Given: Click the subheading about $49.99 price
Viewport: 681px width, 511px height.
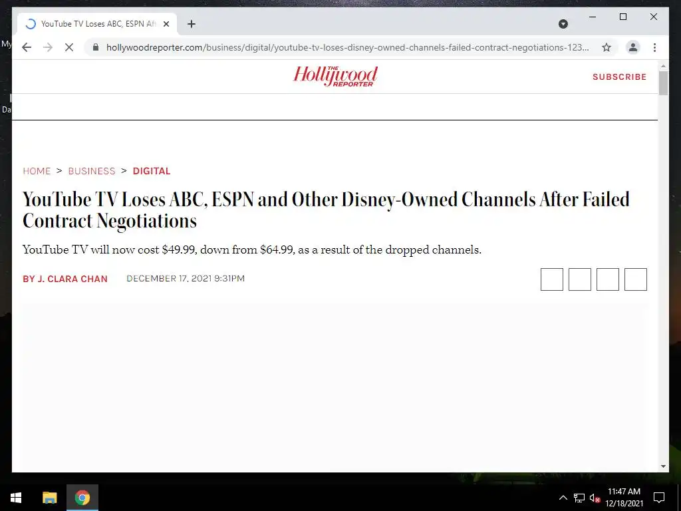Looking at the screenshot, I should [x=252, y=250].
